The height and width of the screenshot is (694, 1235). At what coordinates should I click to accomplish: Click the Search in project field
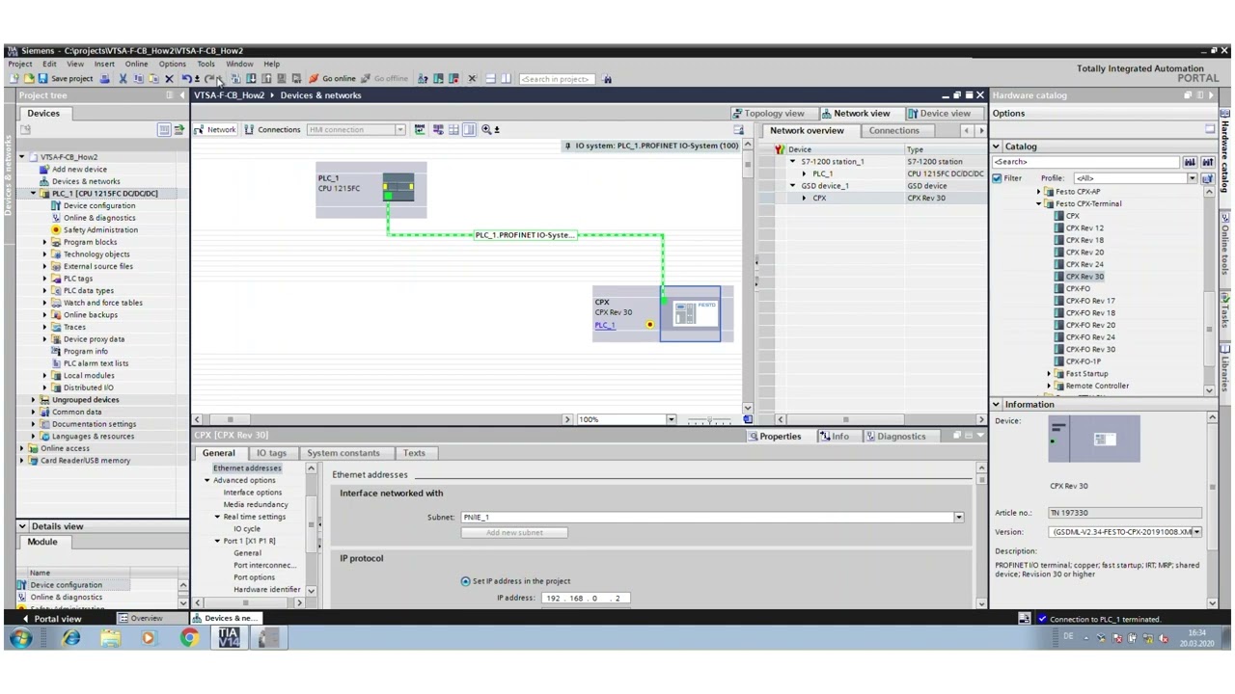tap(556, 79)
